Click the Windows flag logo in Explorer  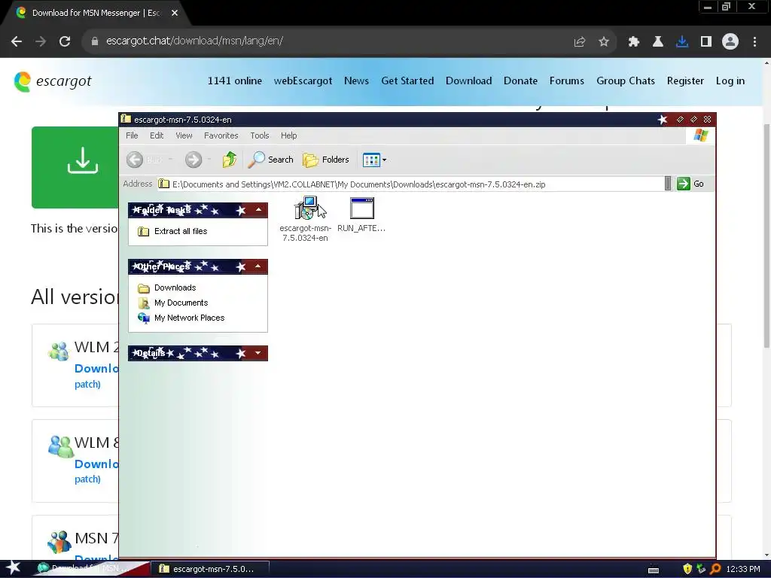[x=701, y=135]
